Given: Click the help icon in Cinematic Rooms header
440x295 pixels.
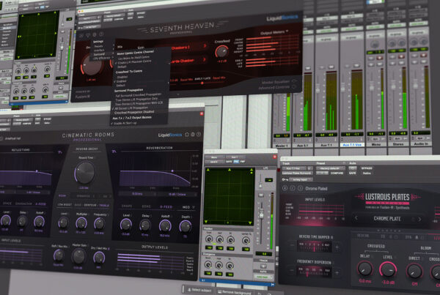Looking at the screenshot, I should point(199,135).
